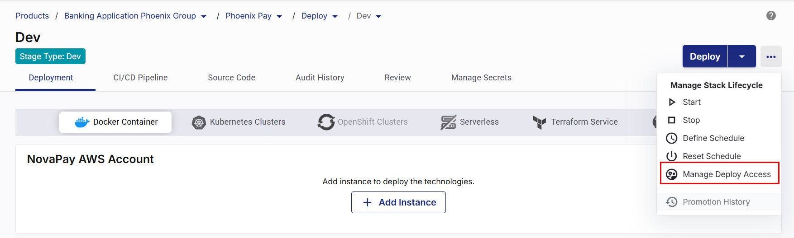Image resolution: width=794 pixels, height=238 pixels.
Task: Expand the Phoenix Pay breadcrumb dropdown
Action: (x=279, y=16)
